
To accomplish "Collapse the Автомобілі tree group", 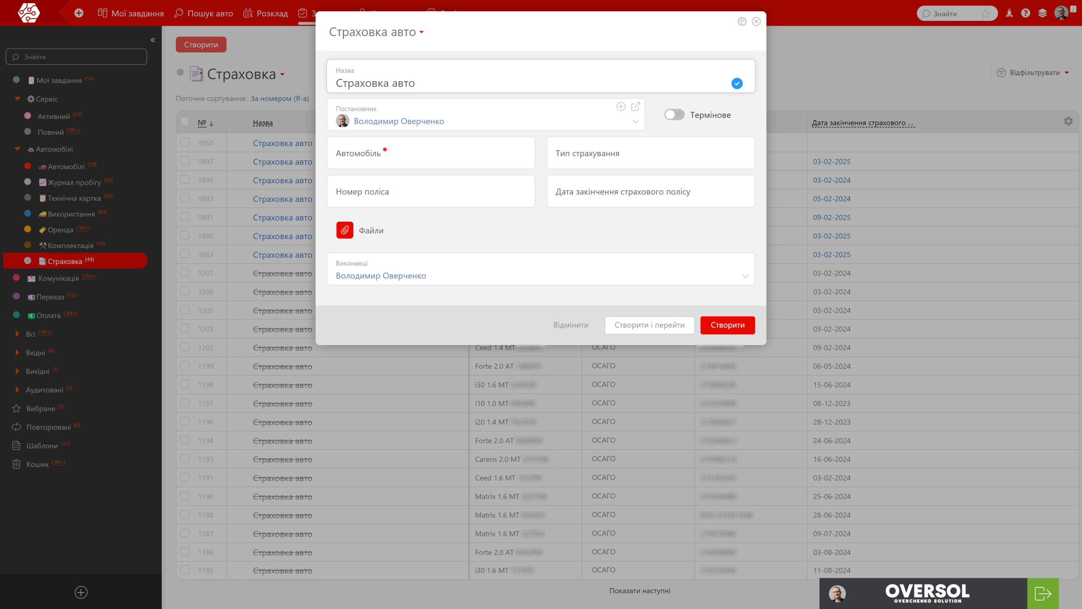I will [x=17, y=149].
